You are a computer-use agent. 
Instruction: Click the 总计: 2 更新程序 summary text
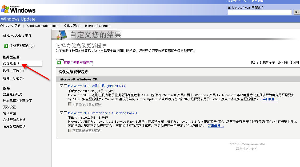click(275, 63)
